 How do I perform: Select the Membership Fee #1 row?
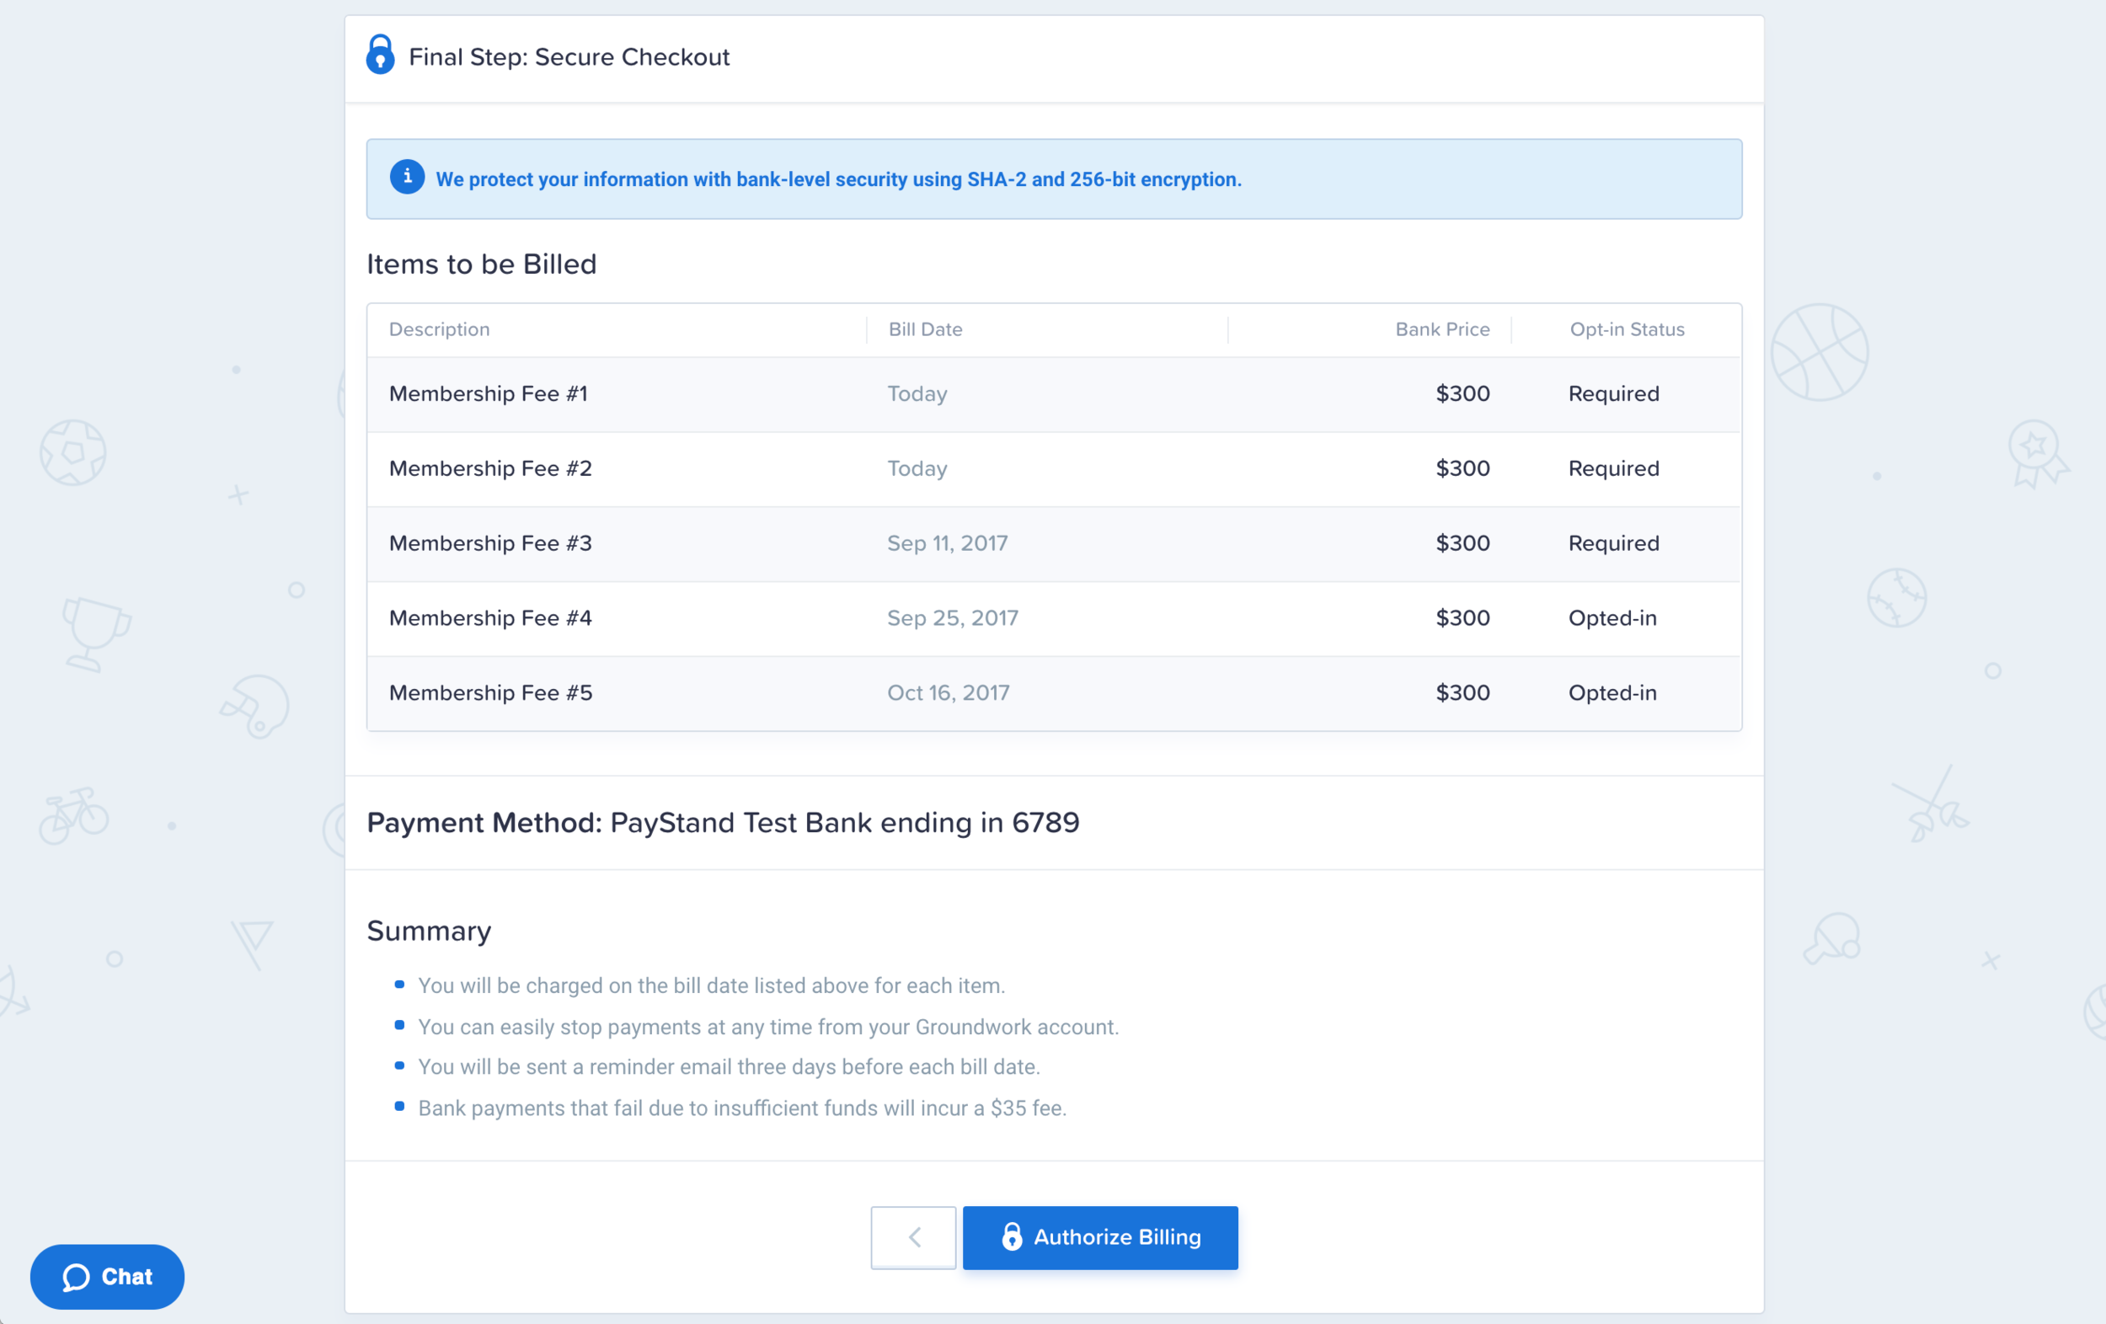pyautogui.click(x=1054, y=393)
